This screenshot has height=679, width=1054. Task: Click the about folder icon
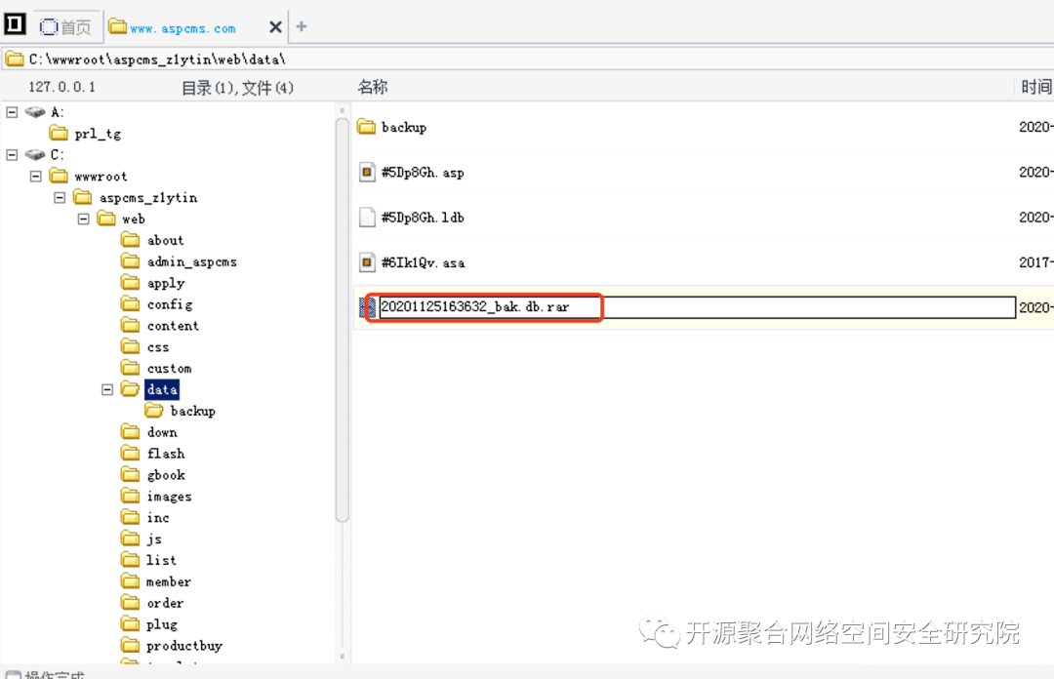pyautogui.click(x=131, y=240)
